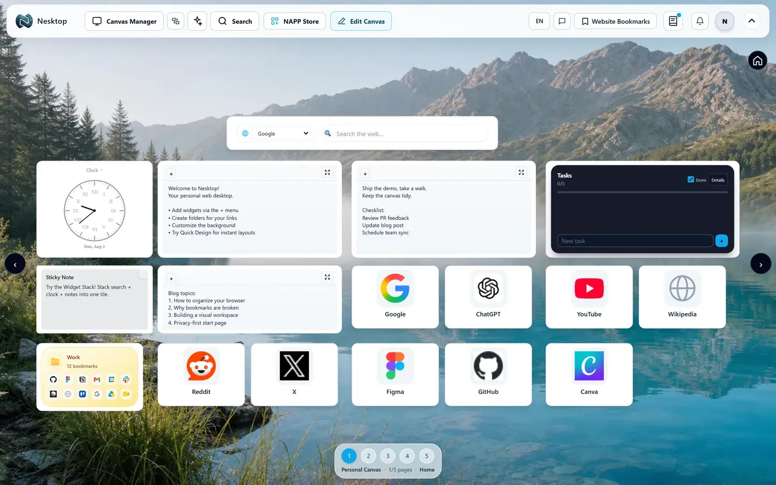This screenshot has width=776, height=485.
Task: Open the YouTube bookmark tile
Action: pyautogui.click(x=589, y=297)
